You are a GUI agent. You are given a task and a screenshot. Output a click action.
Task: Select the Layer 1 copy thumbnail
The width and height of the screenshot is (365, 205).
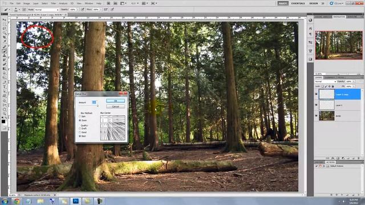click(327, 94)
